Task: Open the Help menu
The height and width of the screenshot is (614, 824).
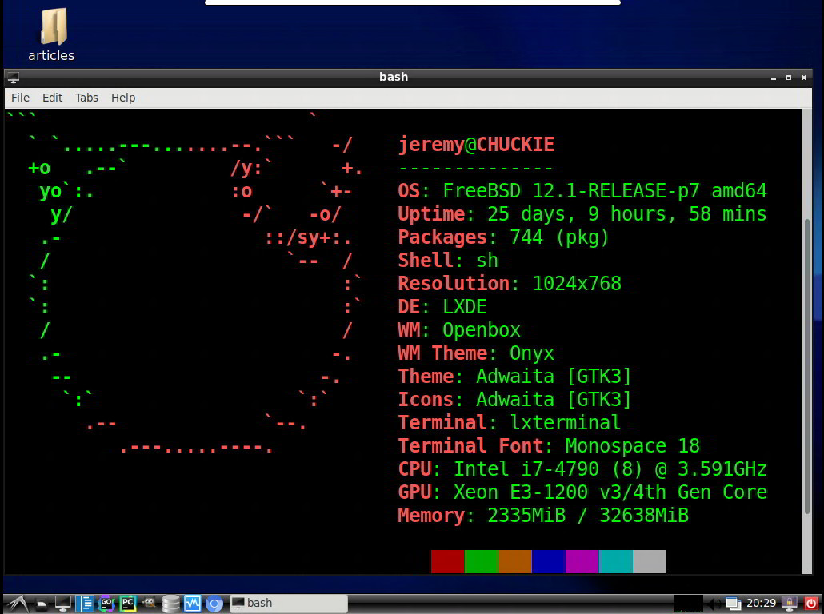Action: point(123,98)
